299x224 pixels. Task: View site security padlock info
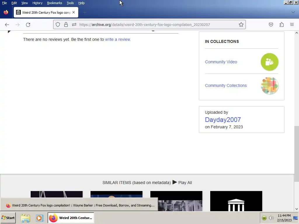[x=66, y=24]
